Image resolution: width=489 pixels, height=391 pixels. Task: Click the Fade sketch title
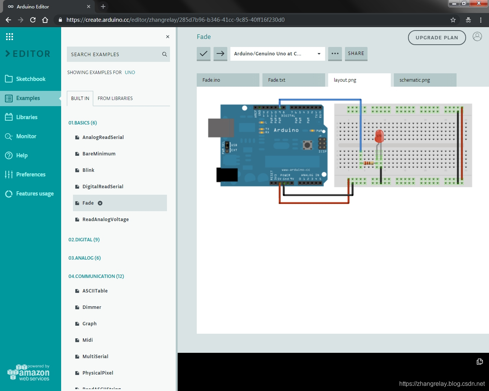pos(204,37)
